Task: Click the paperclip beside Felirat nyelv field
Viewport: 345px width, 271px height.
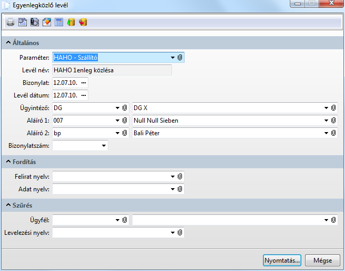Action: point(180,176)
